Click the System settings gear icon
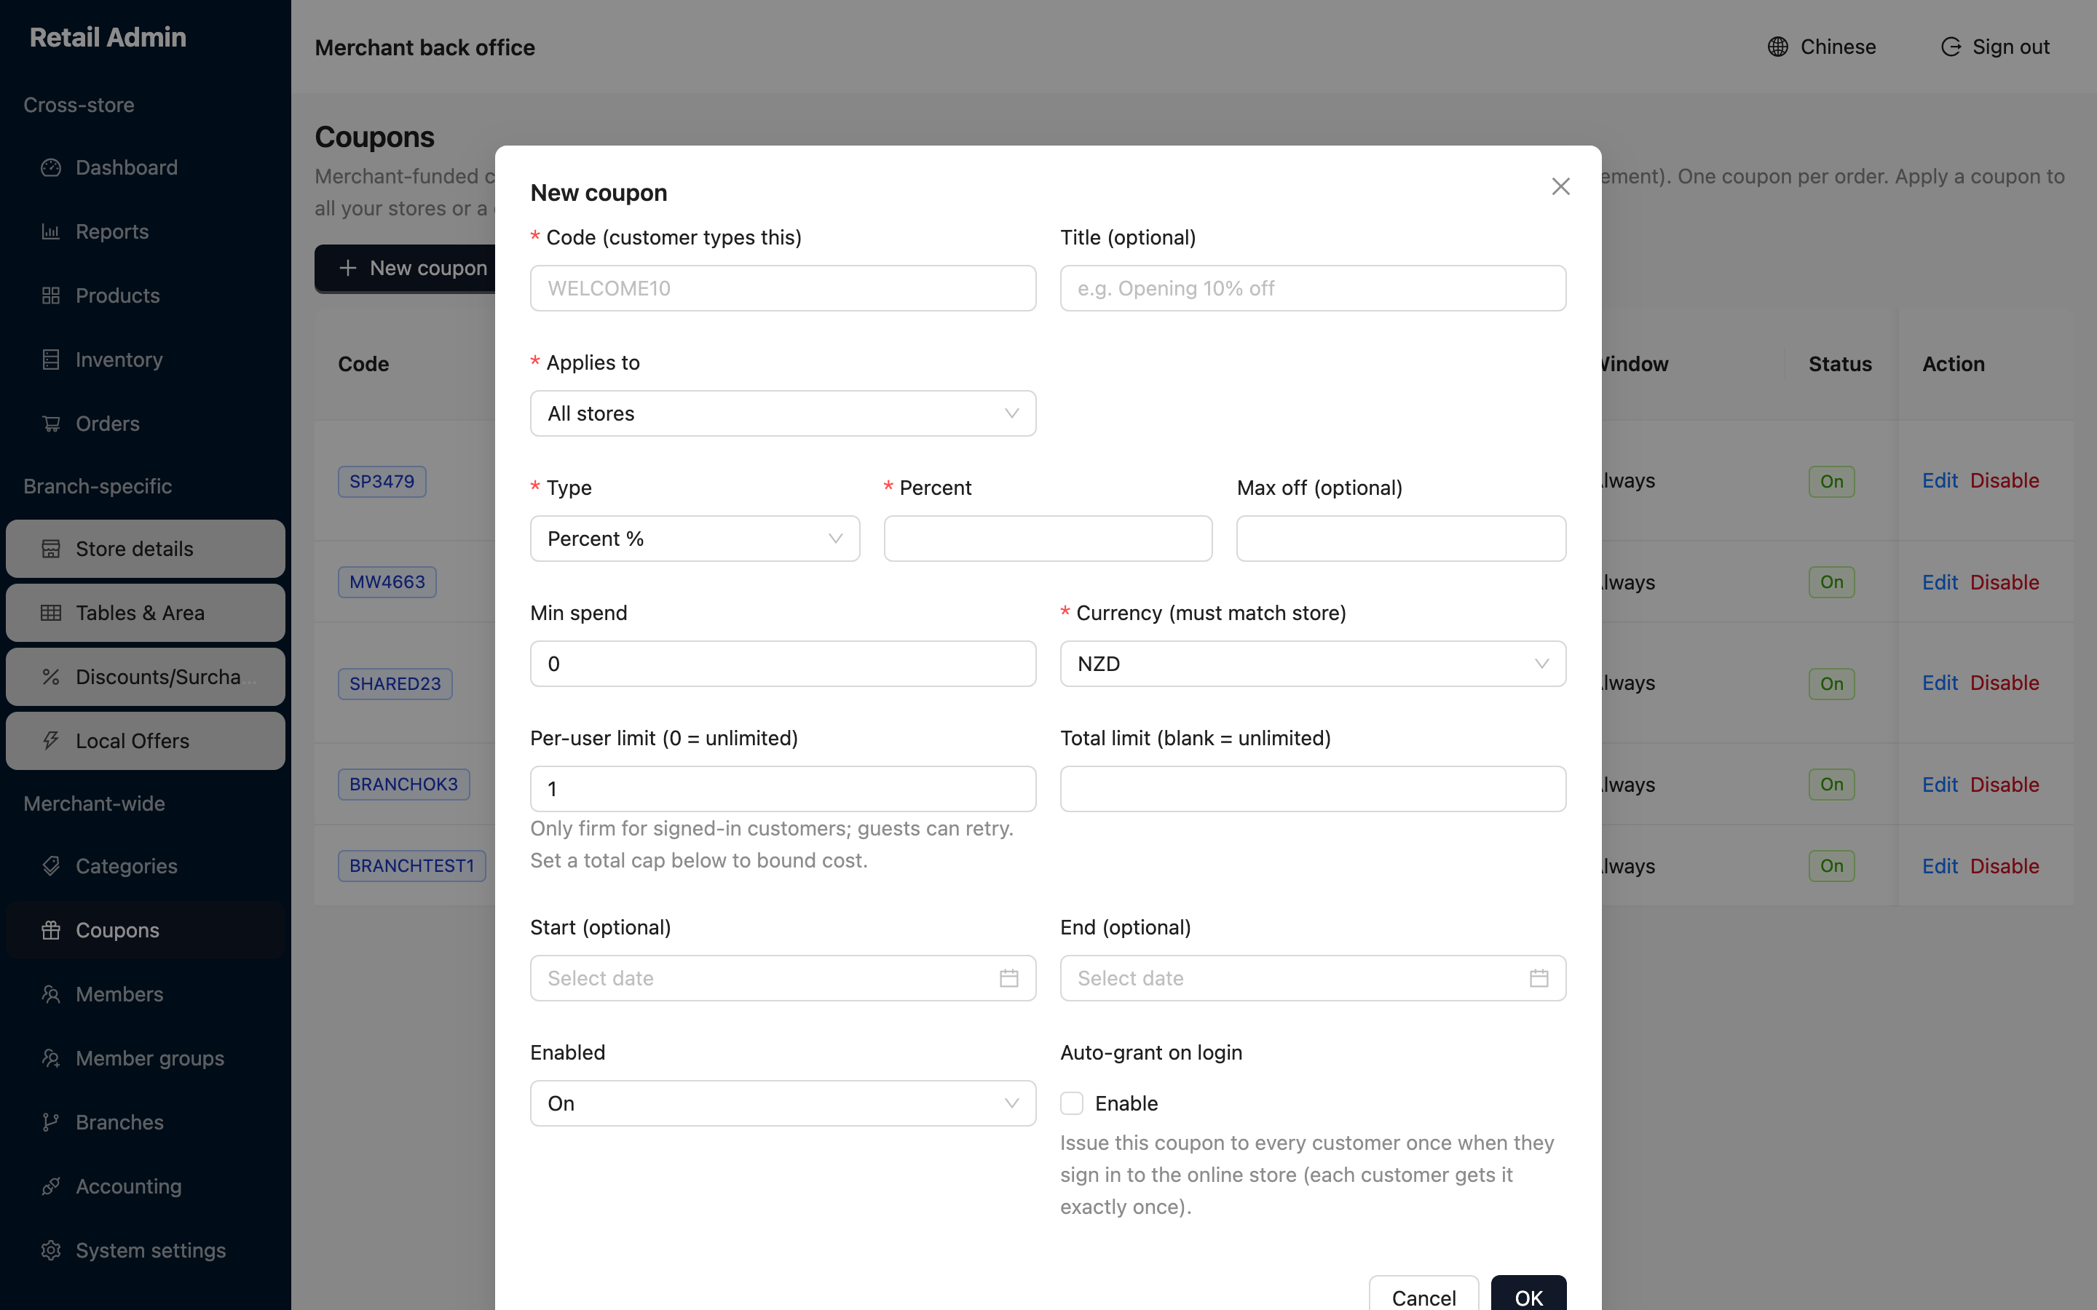The height and width of the screenshot is (1310, 2097). pyautogui.click(x=51, y=1250)
